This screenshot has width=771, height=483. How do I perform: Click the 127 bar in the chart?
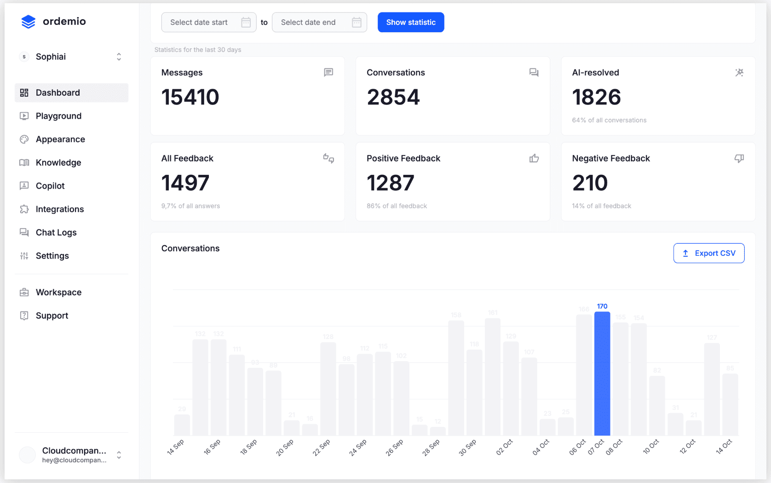[x=712, y=389]
